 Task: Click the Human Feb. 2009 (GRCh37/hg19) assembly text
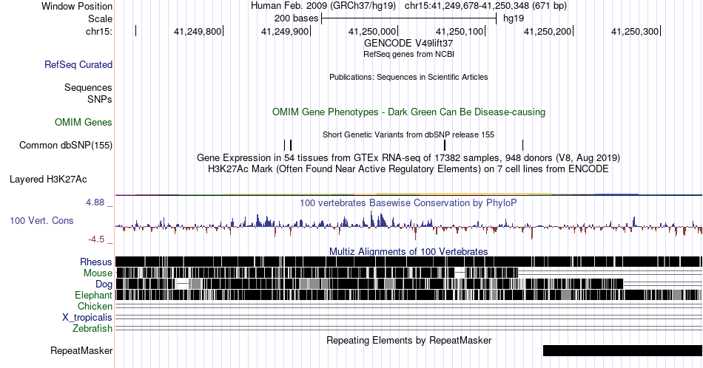[323, 6]
